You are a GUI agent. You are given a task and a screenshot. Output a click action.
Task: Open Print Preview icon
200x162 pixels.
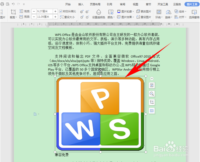click(8, 4)
